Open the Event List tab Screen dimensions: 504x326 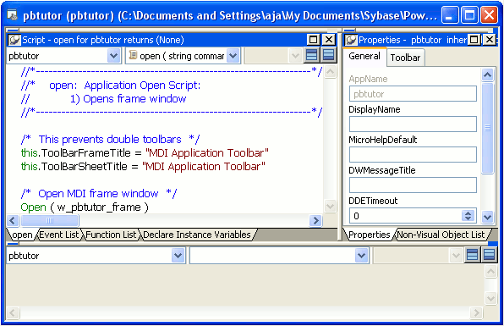59,235
